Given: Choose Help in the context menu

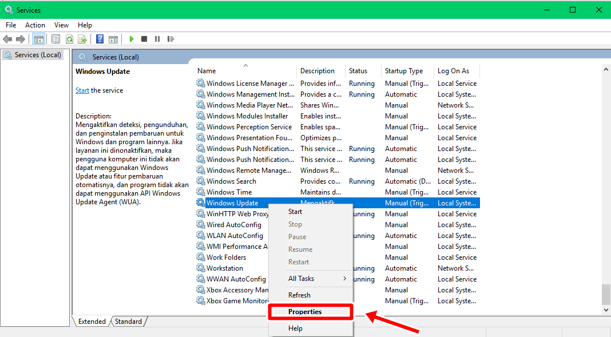Looking at the screenshot, I should [311, 328].
